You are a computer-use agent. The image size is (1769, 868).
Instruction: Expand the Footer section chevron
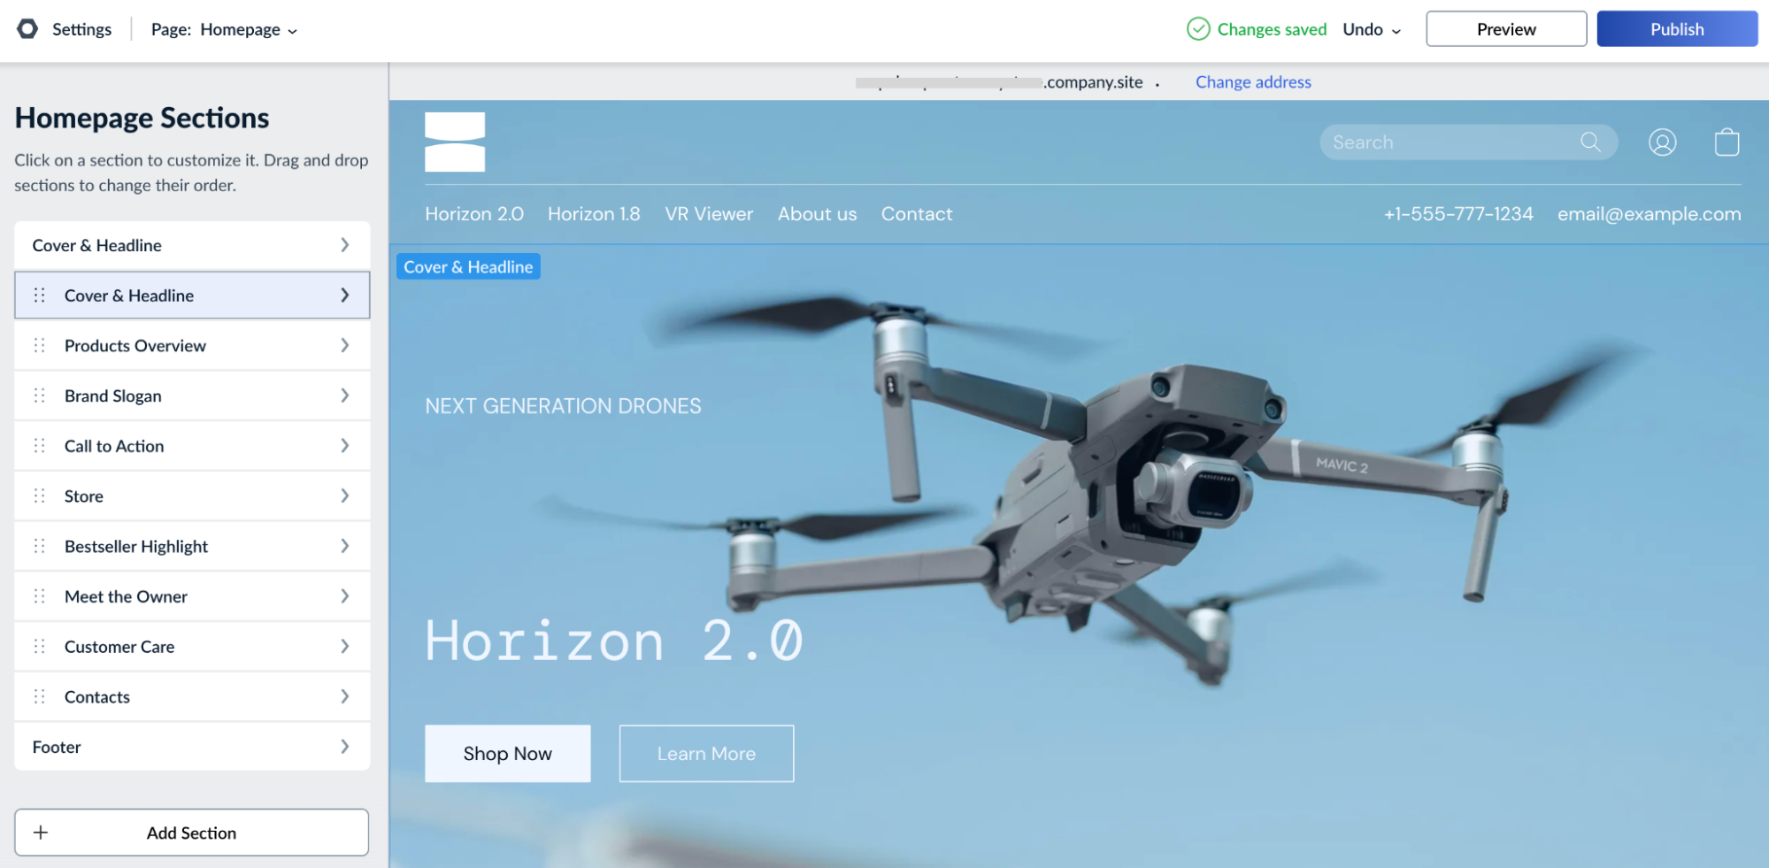[x=345, y=747]
